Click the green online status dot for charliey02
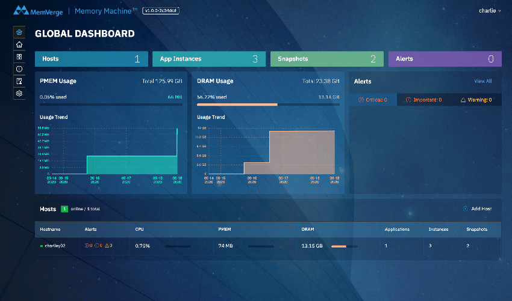Screen dimensions: 512x301 click(42, 246)
